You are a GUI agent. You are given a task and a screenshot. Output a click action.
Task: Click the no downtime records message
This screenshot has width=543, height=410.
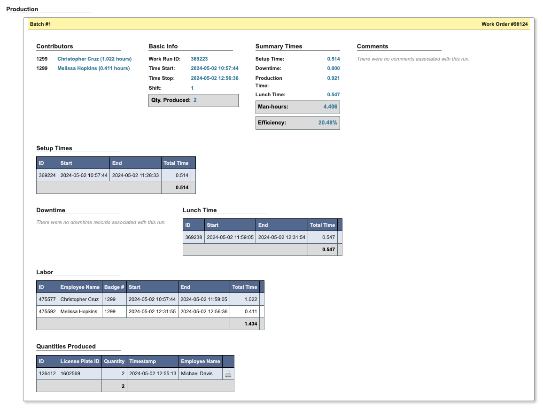[101, 222]
